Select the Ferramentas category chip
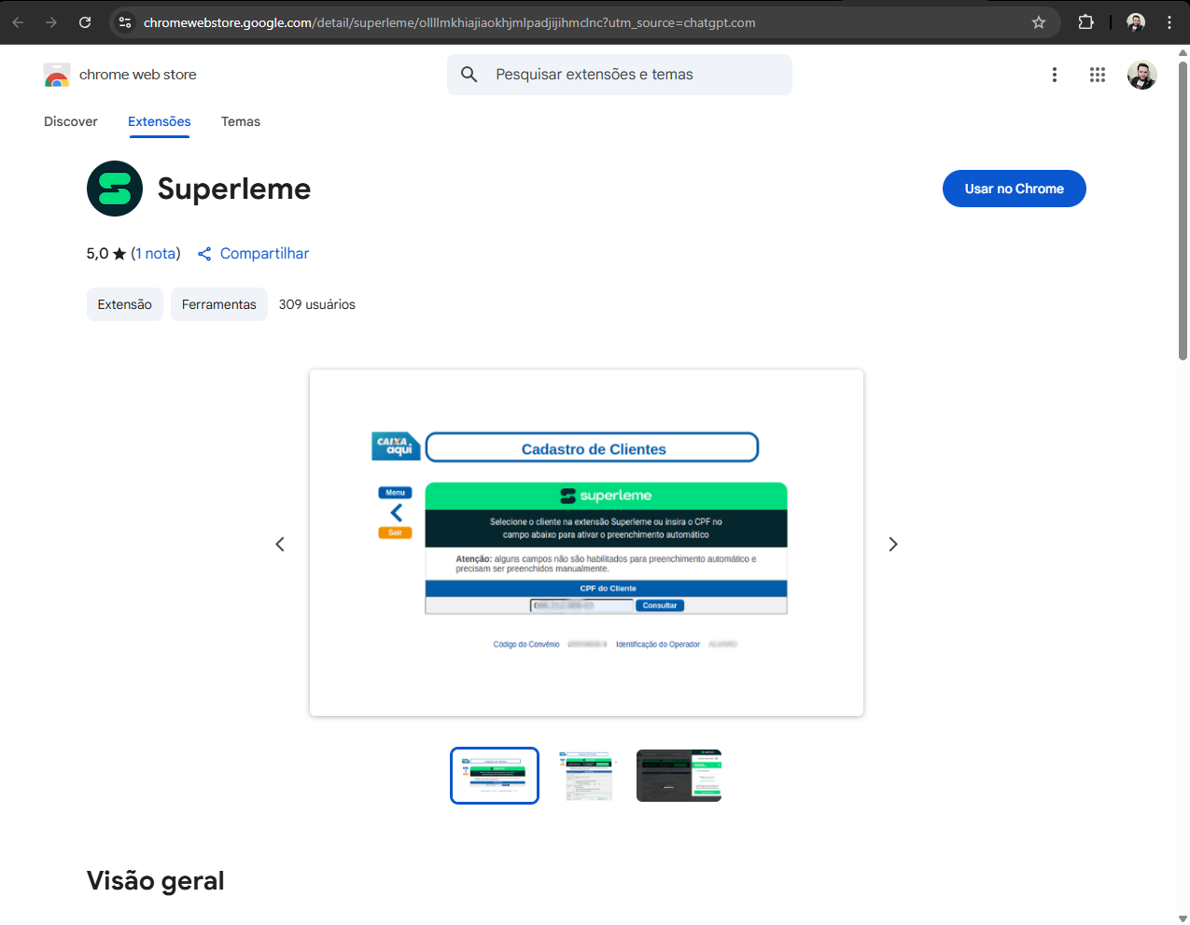This screenshot has width=1190, height=925. click(218, 304)
